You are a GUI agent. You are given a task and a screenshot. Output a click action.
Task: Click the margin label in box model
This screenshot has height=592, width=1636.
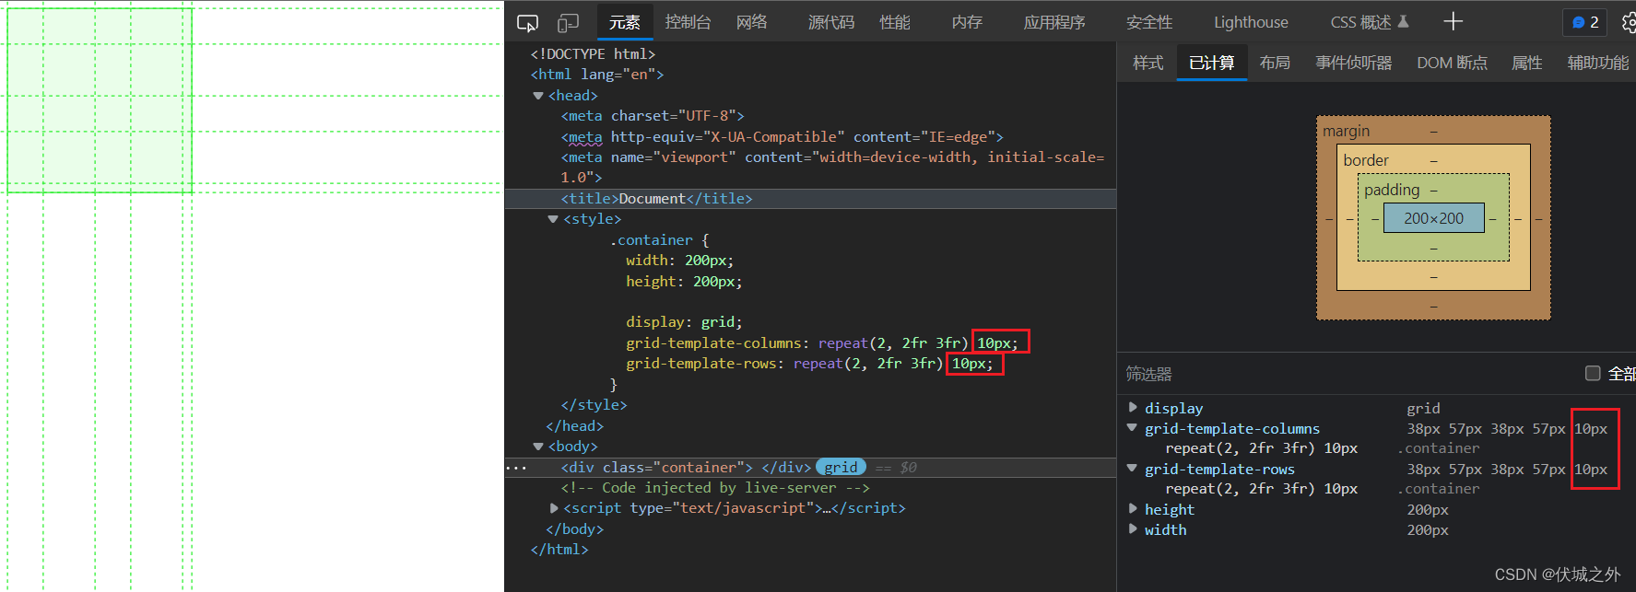point(1346,132)
